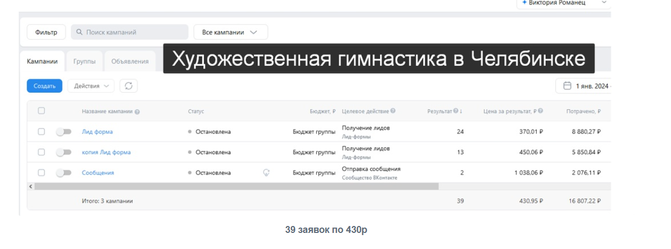Click help icon next to Название кампании
Viewport: 671px width, 249px height.
pos(138,112)
